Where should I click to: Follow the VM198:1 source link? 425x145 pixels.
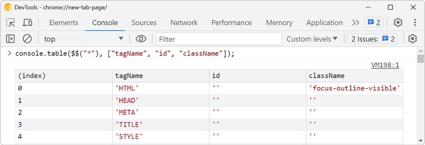(x=385, y=65)
